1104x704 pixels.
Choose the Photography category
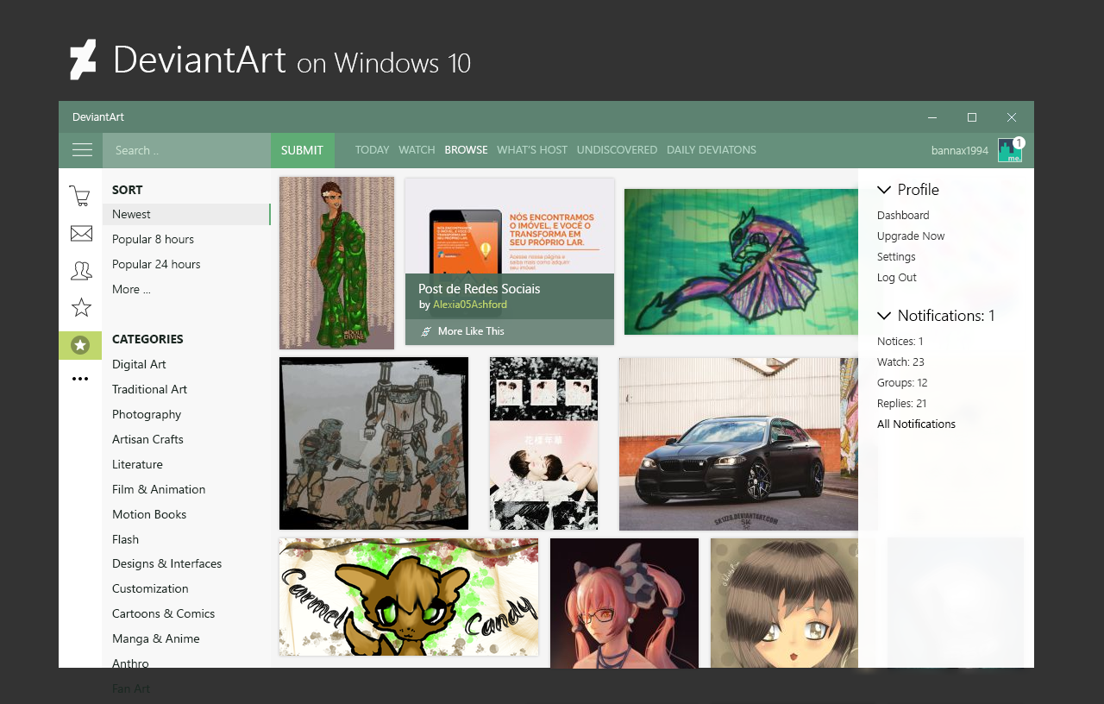[147, 414]
